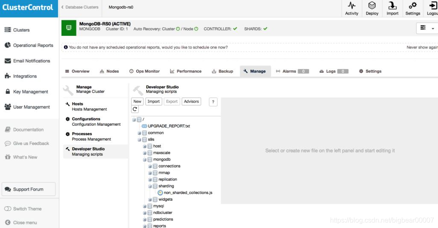This screenshot has height=228, width=438.
Task: Click the Mongodb-rs0 breadcrumb
Action: click(121, 7)
